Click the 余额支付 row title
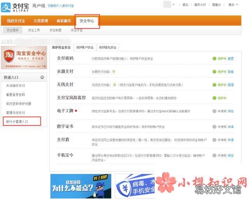This screenshot has height=202, width=252. pos(65,71)
